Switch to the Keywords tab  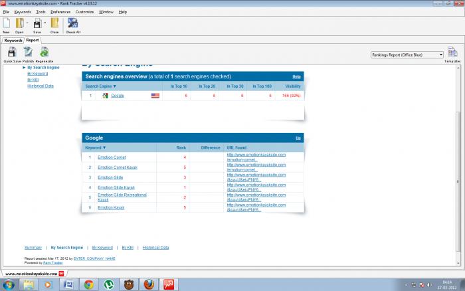(x=13, y=41)
